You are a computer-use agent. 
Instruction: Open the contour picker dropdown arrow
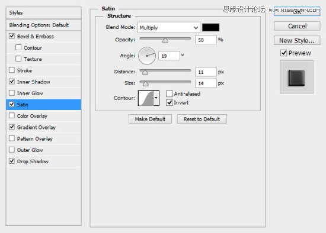pos(156,98)
